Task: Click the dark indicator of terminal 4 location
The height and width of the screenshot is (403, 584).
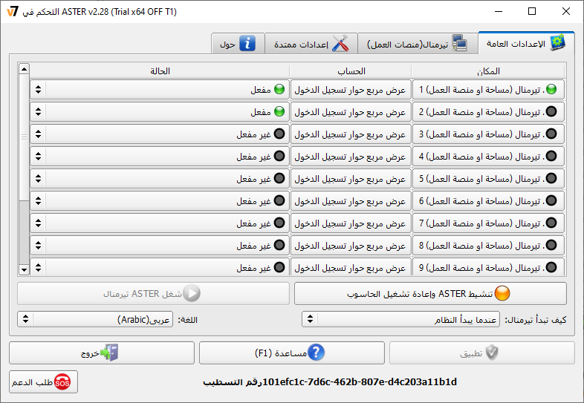Action: point(551,157)
